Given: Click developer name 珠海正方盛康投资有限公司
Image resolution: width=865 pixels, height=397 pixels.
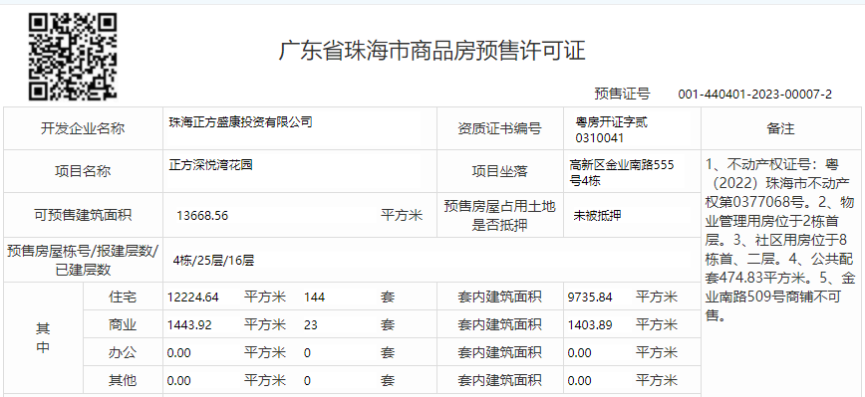Looking at the screenshot, I should pyautogui.click(x=240, y=121).
